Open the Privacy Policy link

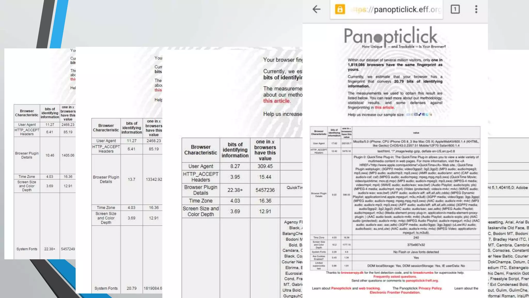coord(430,288)
